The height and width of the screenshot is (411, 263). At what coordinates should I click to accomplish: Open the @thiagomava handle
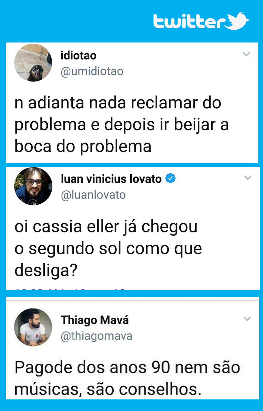97,336
